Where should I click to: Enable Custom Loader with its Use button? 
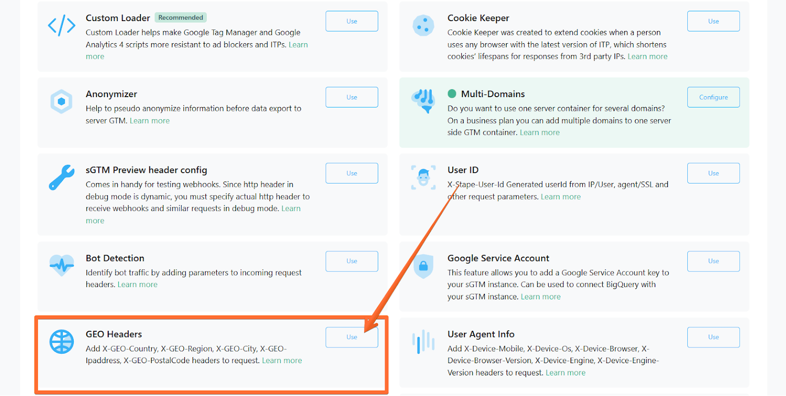click(x=352, y=21)
